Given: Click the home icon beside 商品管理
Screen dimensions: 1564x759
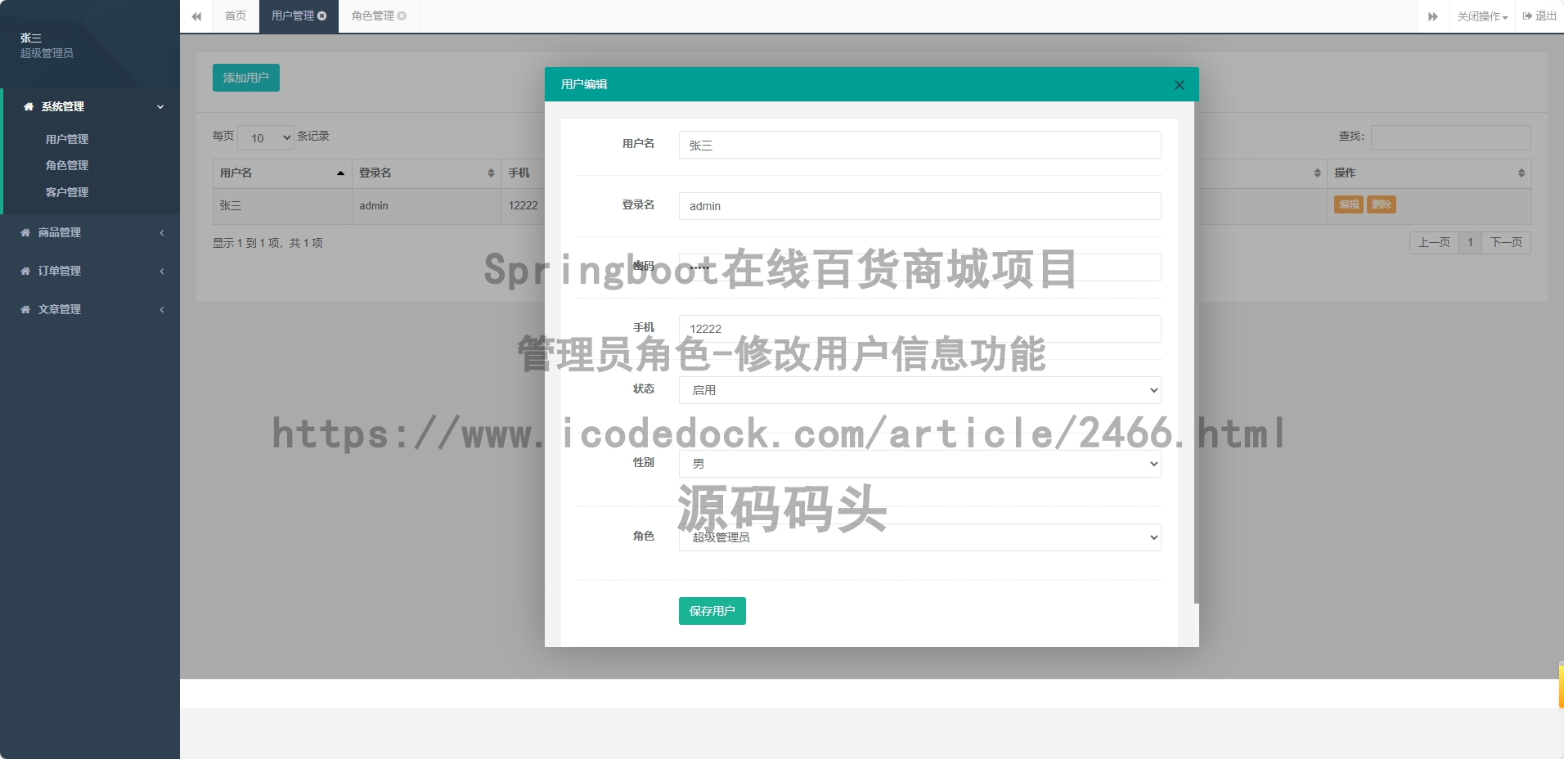Looking at the screenshot, I should tap(25, 232).
